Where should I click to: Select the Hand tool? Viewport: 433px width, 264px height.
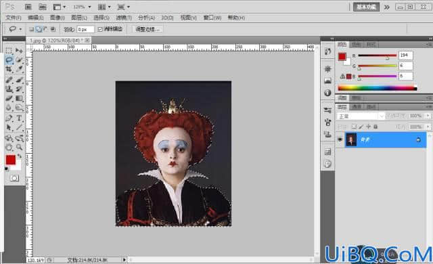9,147
